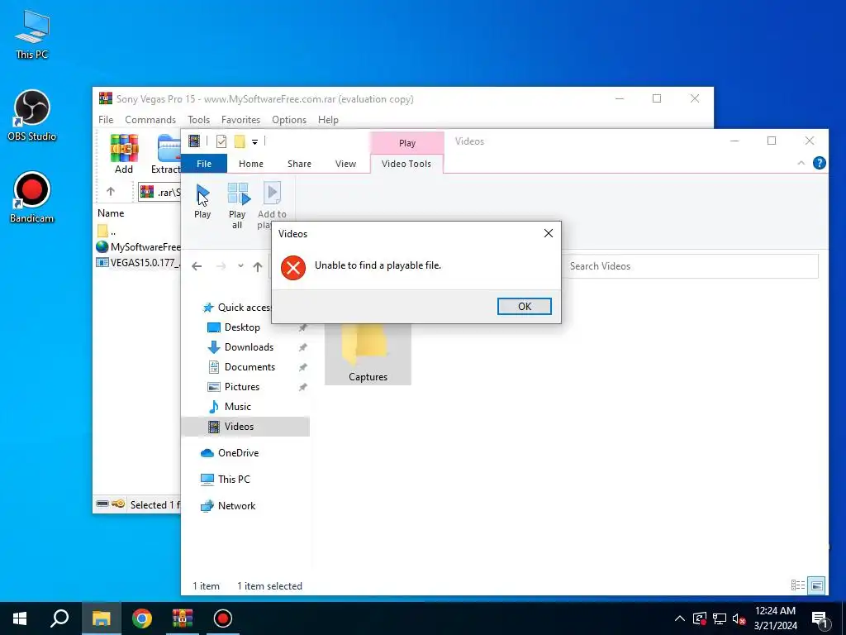Click File Explorer taskbar icon
The height and width of the screenshot is (635, 846).
(x=101, y=618)
